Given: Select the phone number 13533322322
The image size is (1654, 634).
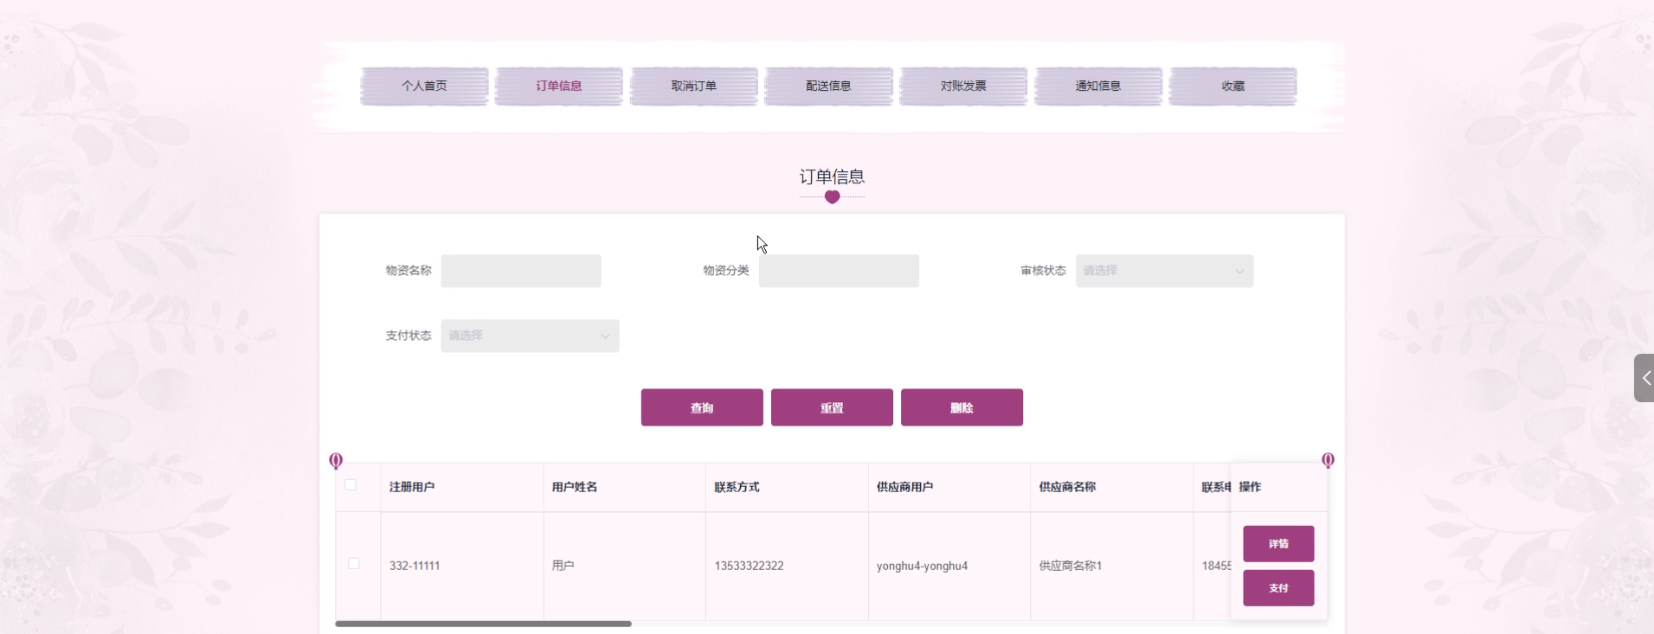Looking at the screenshot, I should coord(750,566).
